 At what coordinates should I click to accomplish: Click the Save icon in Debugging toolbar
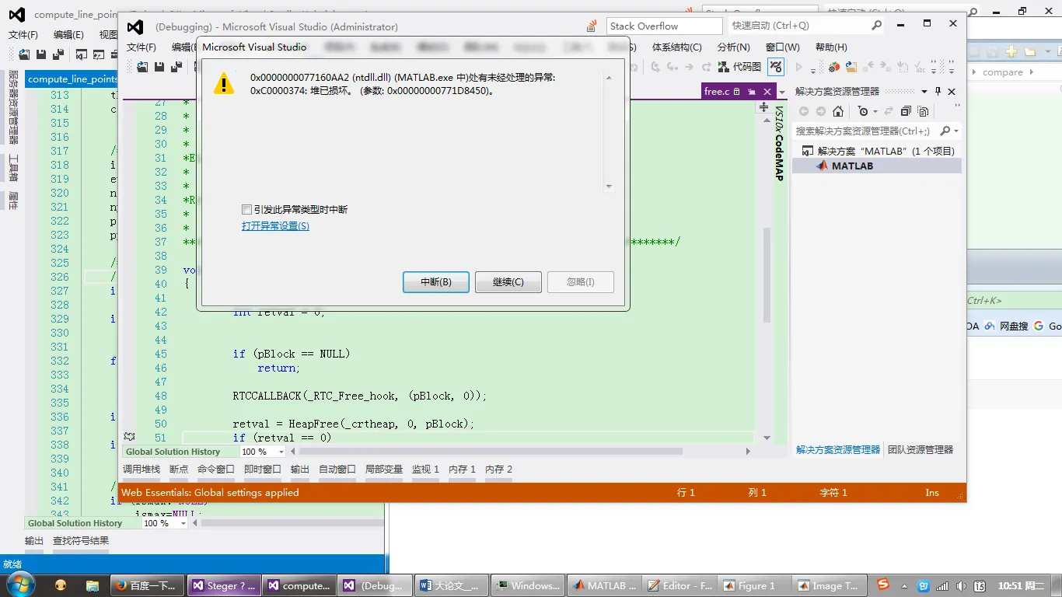coord(159,67)
